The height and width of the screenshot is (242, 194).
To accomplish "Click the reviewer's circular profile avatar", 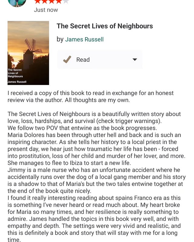I will click(x=17, y=3).
